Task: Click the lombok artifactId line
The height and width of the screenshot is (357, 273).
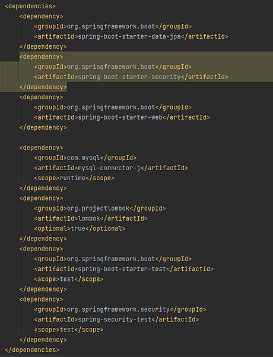Action: click(91, 218)
